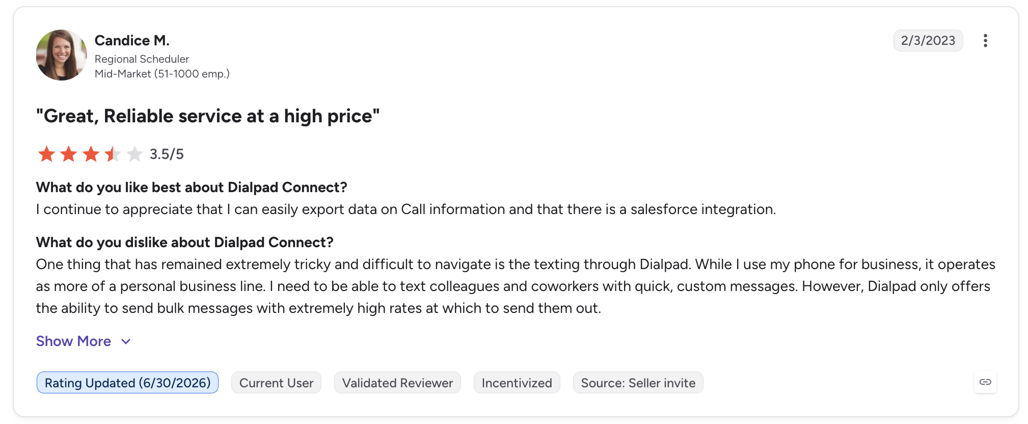Viewport: 1028px width, 424px height.
Task: Click the Mid-Market company size text
Action: pyautogui.click(x=162, y=74)
